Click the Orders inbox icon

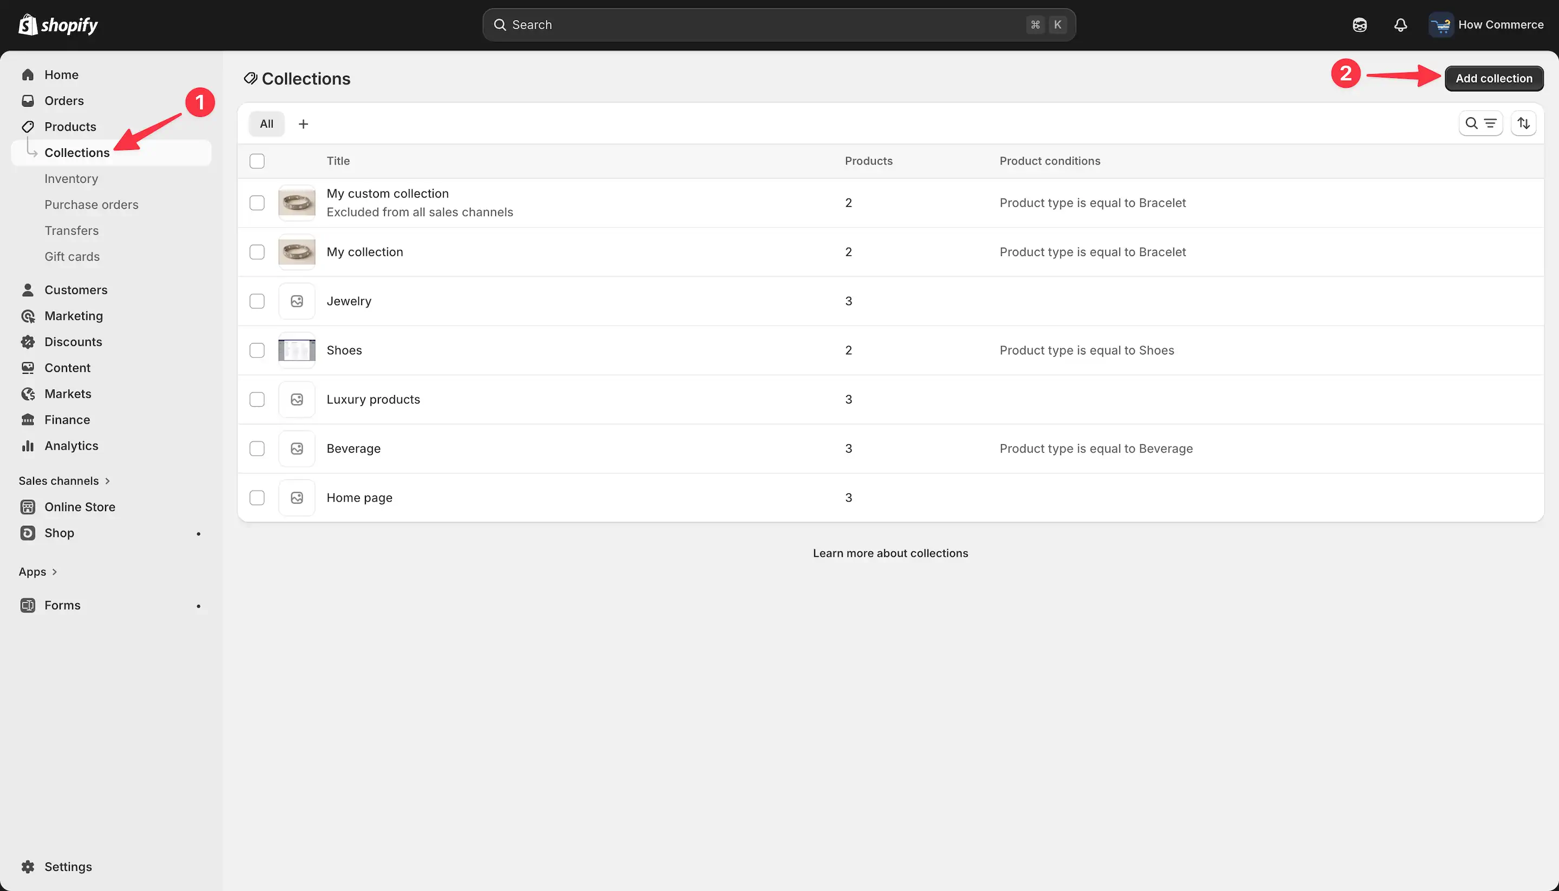(x=28, y=101)
